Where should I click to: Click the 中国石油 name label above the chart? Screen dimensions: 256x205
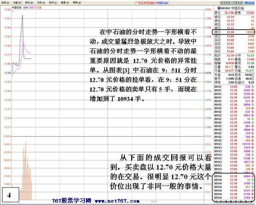pos(16,8)
